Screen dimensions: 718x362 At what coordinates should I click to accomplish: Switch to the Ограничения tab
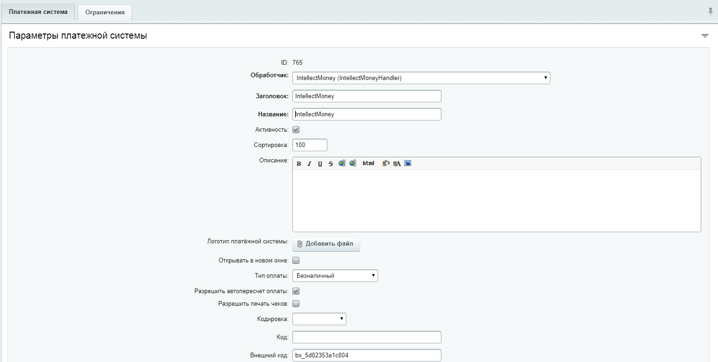pos(105,13)
